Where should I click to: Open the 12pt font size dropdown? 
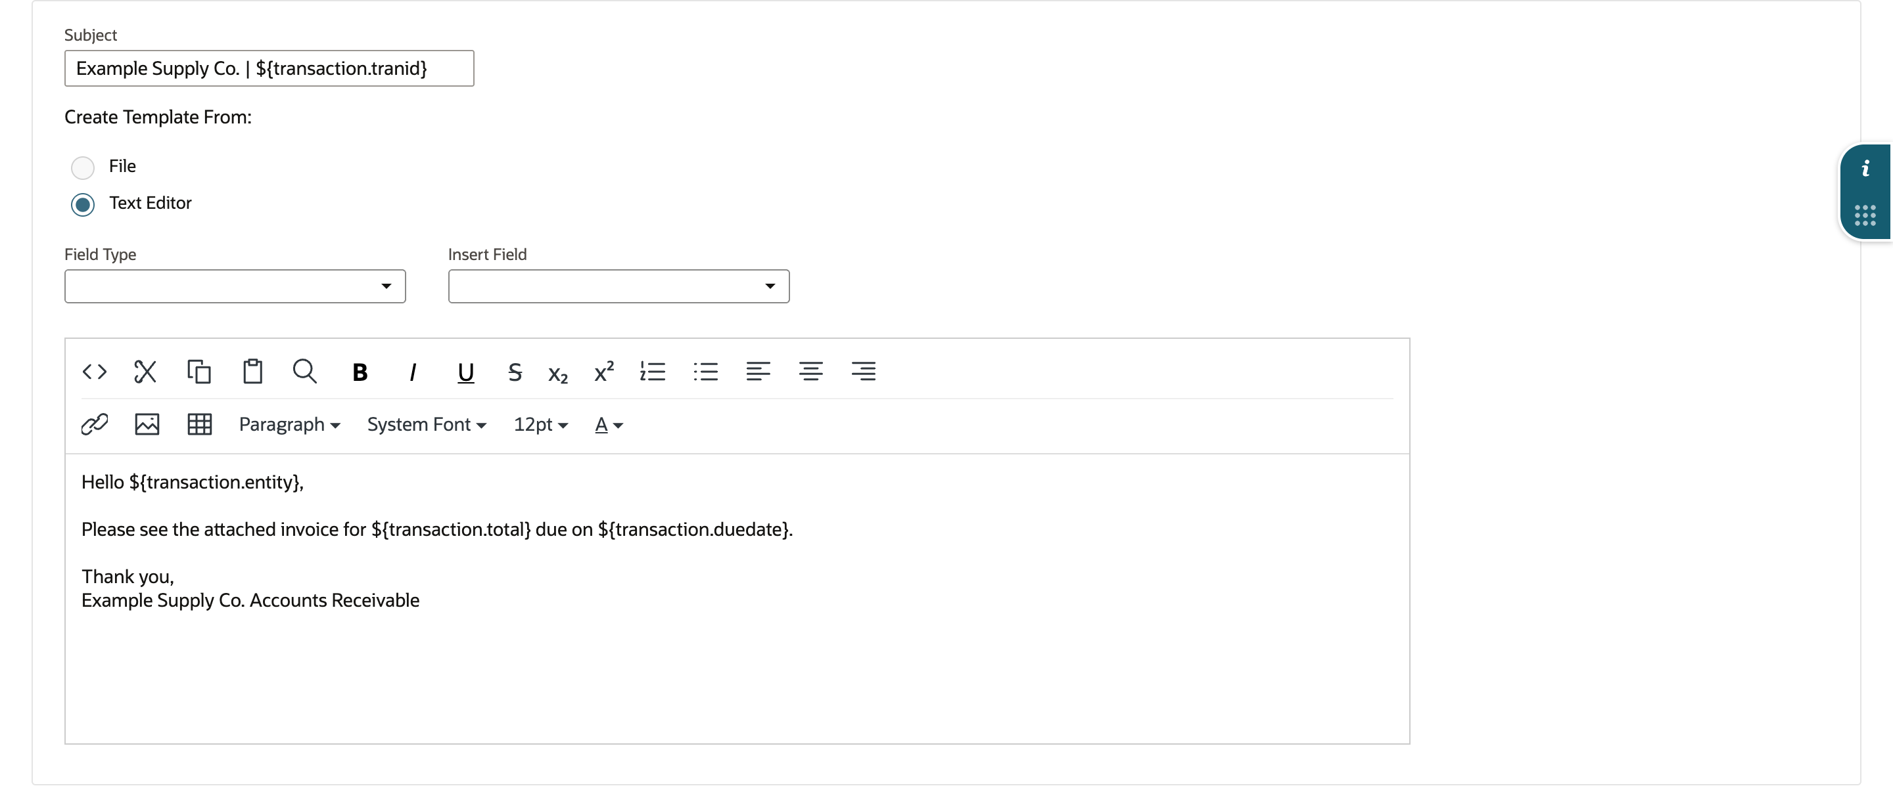(541, 424)
